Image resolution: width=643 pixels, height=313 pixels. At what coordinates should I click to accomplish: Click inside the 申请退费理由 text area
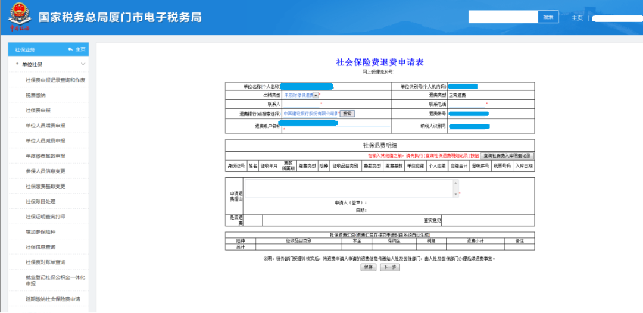click(x=349, y=188)
